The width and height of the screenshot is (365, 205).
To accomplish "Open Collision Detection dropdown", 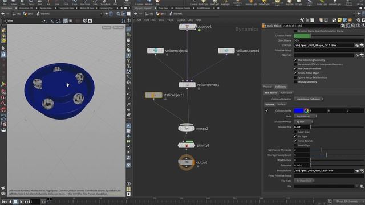I will click(x=309, y=99).
